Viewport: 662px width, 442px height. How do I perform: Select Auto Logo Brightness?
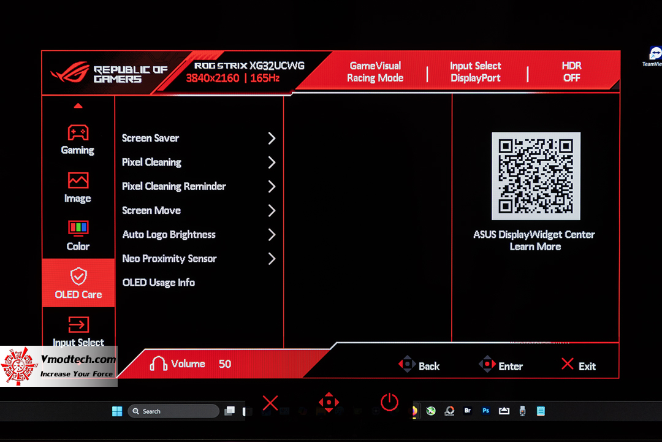[x=169, y=234]
